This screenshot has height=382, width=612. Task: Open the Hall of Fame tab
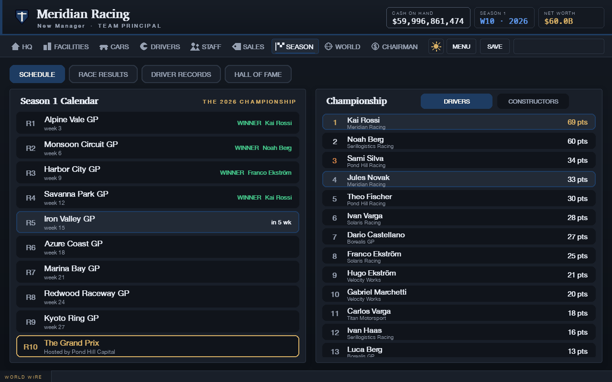pos(258,74)
